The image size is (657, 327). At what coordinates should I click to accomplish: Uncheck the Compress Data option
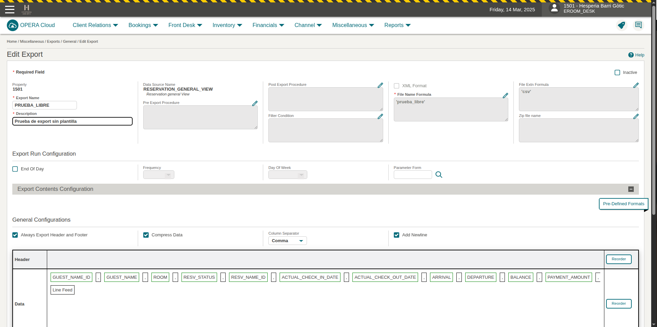coord(146,235)
